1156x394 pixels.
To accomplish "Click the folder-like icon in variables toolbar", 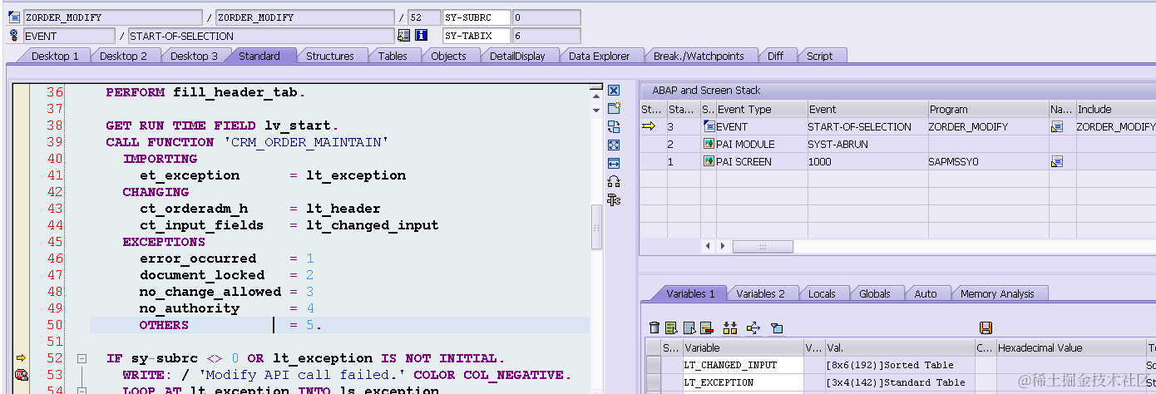I will 777,328.
